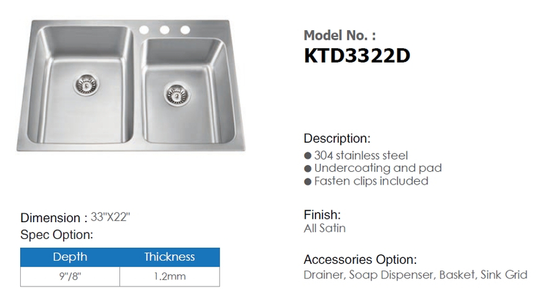The height and width of the screenshot is (300, 536).
Task: Click the sink product image
Action: [131, 86]
